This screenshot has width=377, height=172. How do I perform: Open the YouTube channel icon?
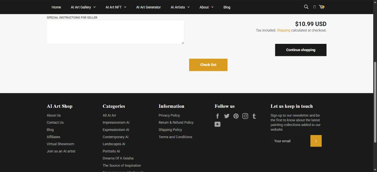[217, 124]
